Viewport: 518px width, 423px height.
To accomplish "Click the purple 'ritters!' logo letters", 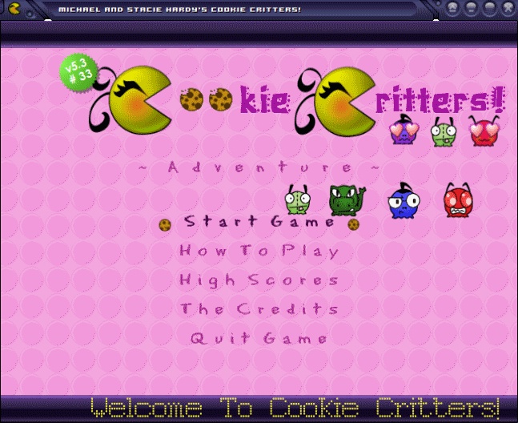I will click(440, 99).
